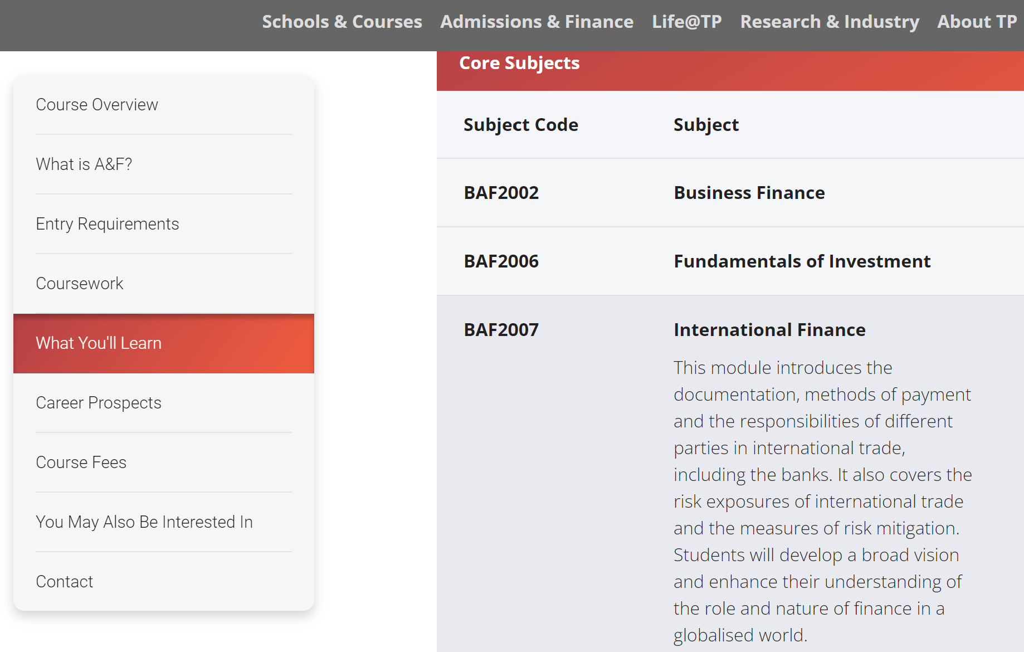The width and height of the screenshot is (1024, 652).
Task: Open the Career Prospects page
Action: point(99,402)
